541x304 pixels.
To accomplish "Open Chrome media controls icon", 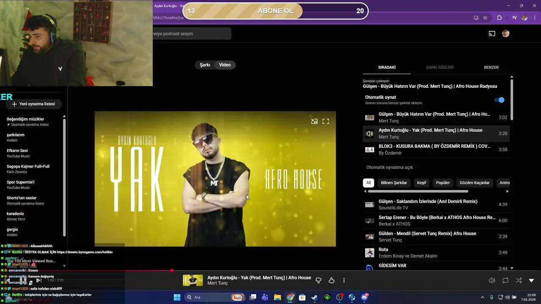I will [x=514, y=18].
